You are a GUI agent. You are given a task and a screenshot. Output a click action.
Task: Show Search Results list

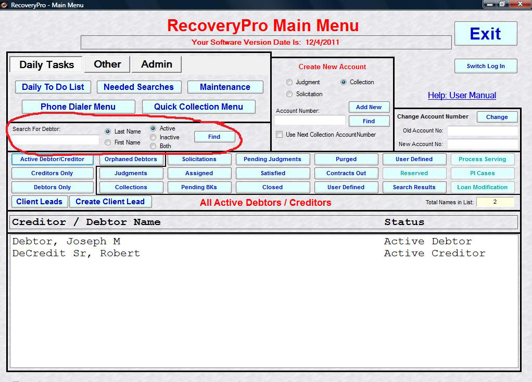(414, 187)
